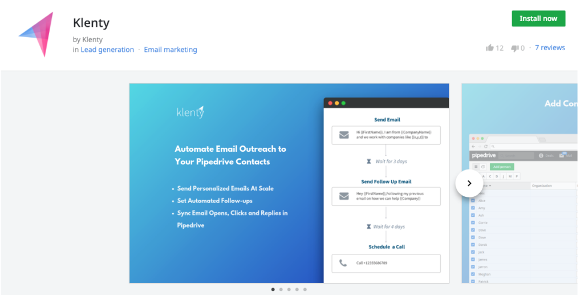This screenshot has height=295, width=584.
Task: Click the 'Patrick' name in contacts list
Action: [483, 281]
